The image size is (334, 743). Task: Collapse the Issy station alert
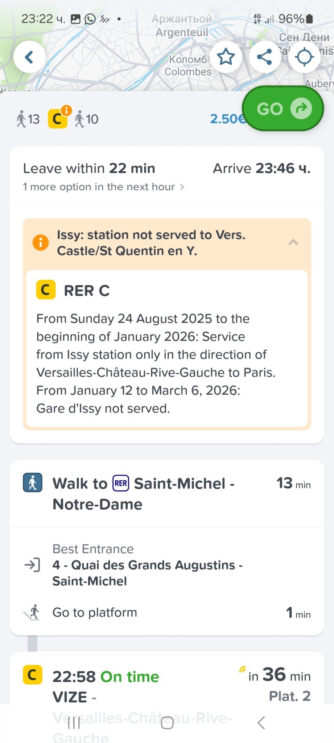(293, 242)
